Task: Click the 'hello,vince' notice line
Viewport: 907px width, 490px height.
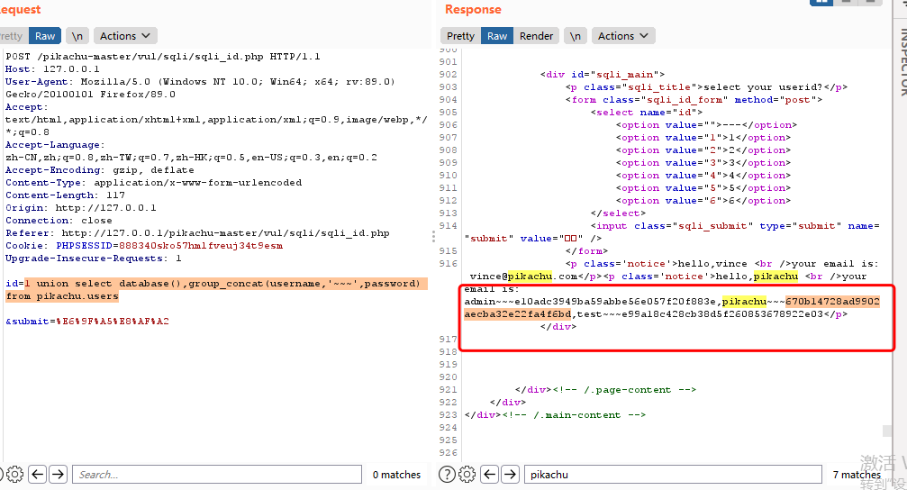Action: coord(721,264)
